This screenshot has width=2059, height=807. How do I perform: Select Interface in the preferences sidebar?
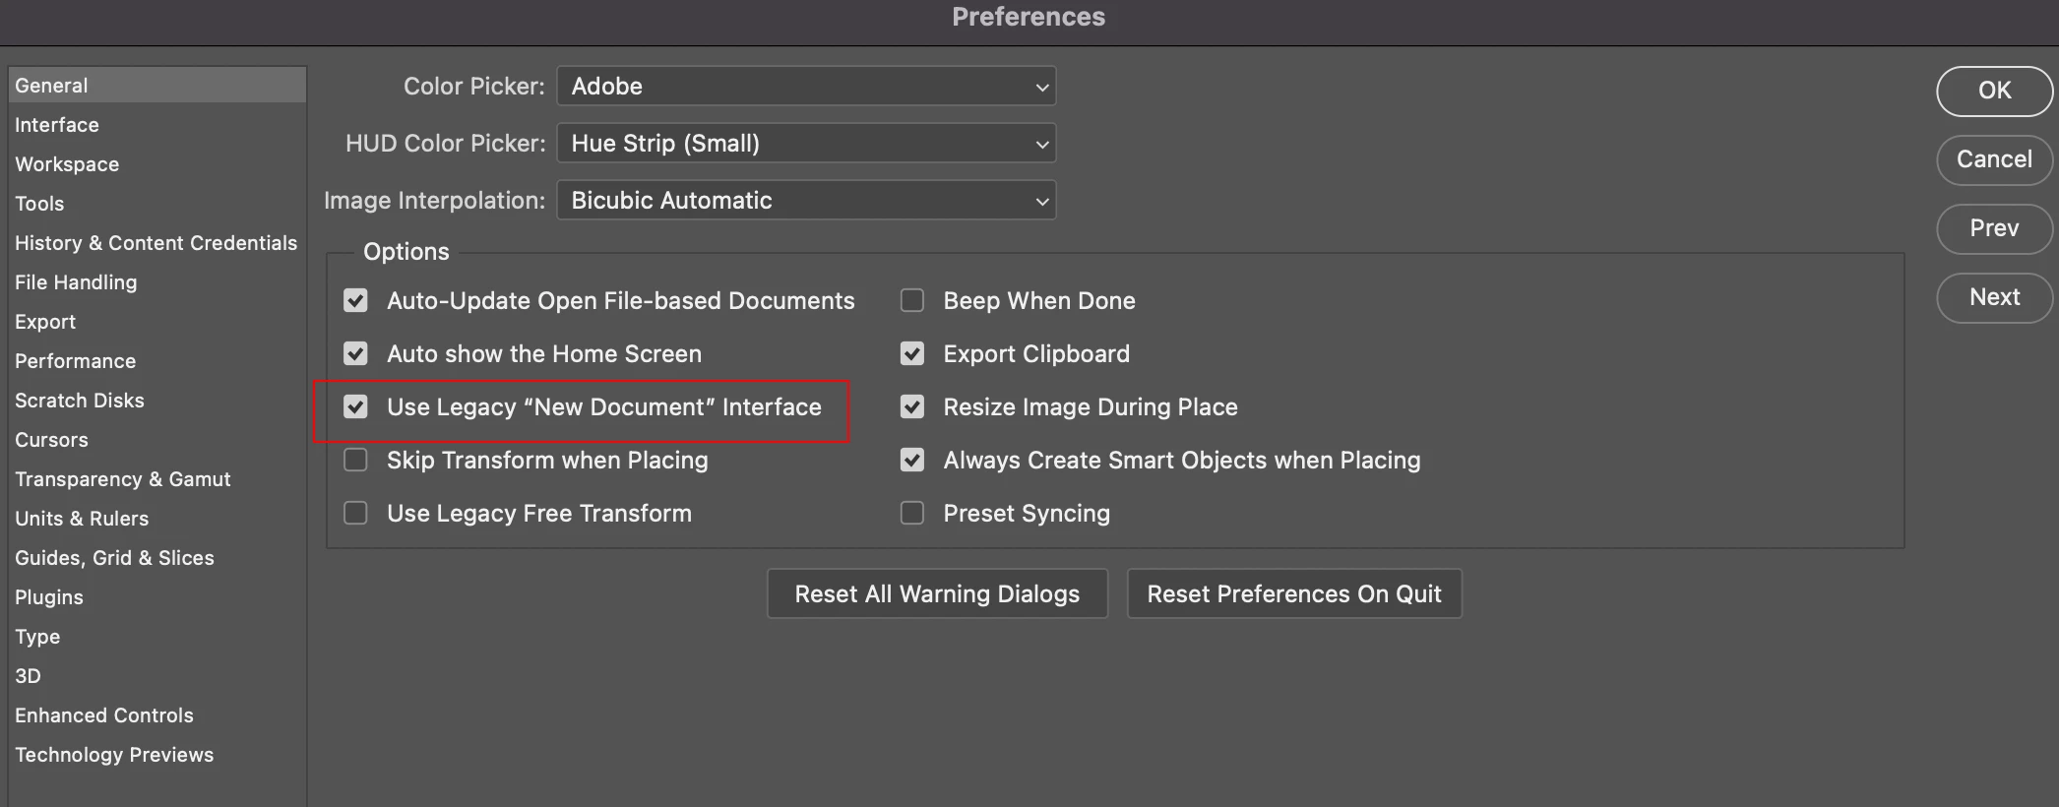(x=57, y=125)
